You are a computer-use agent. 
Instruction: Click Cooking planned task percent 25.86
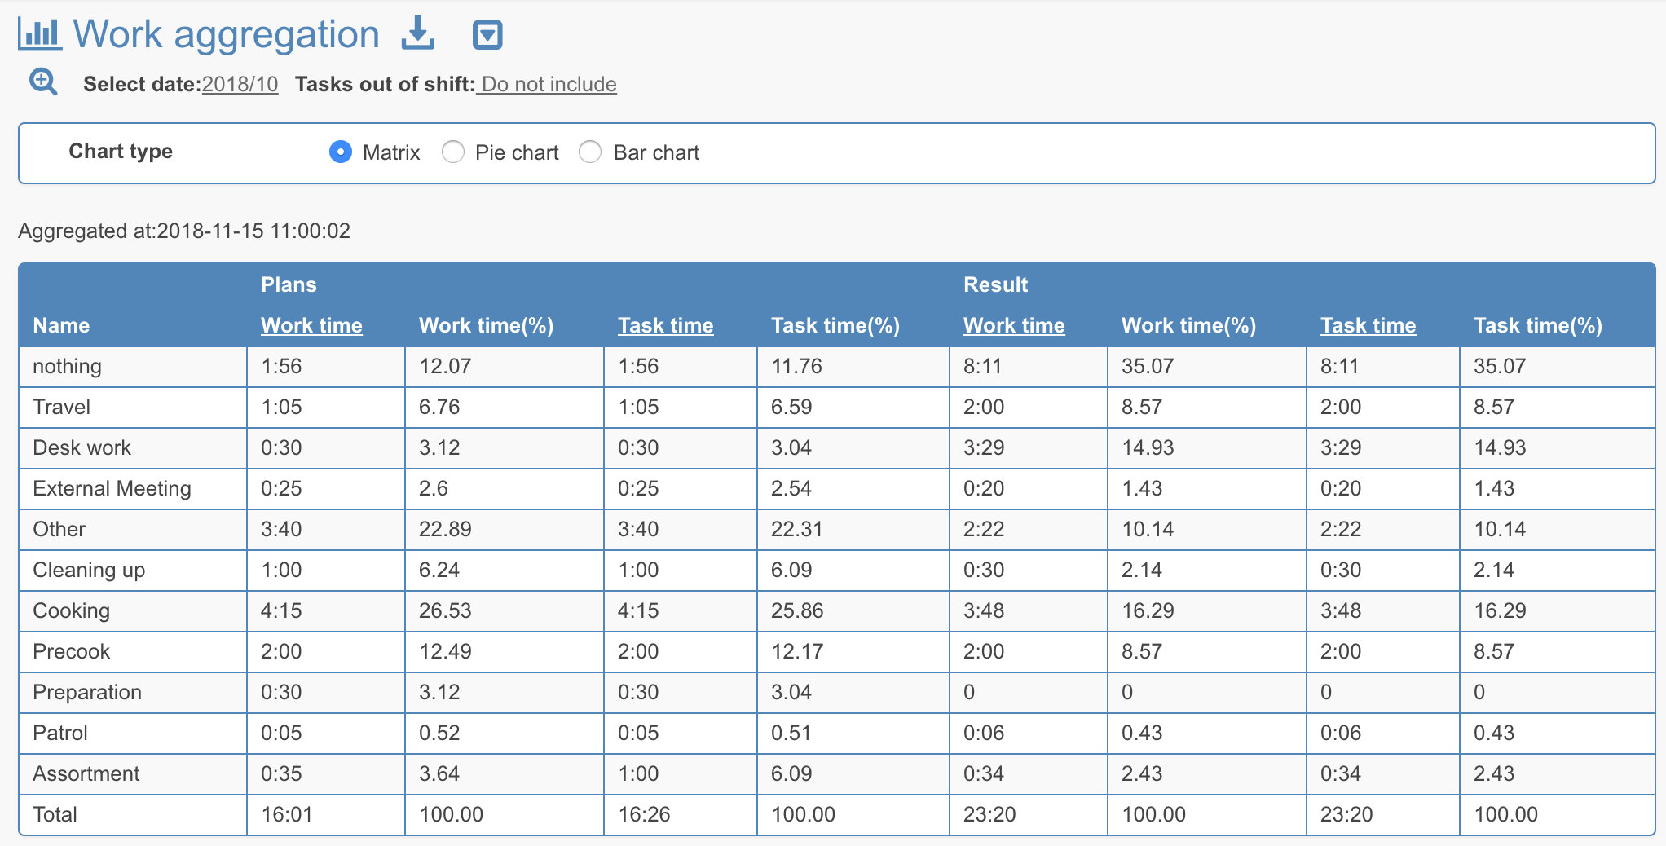tap(797, 610)
